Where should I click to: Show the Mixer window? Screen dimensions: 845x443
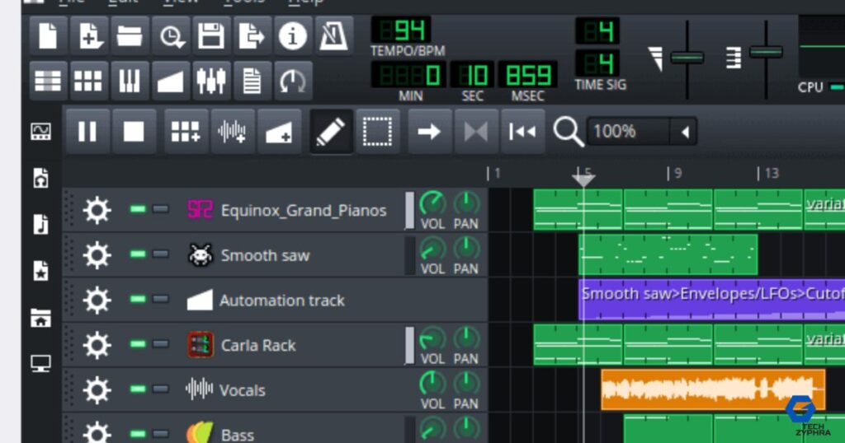210,81
